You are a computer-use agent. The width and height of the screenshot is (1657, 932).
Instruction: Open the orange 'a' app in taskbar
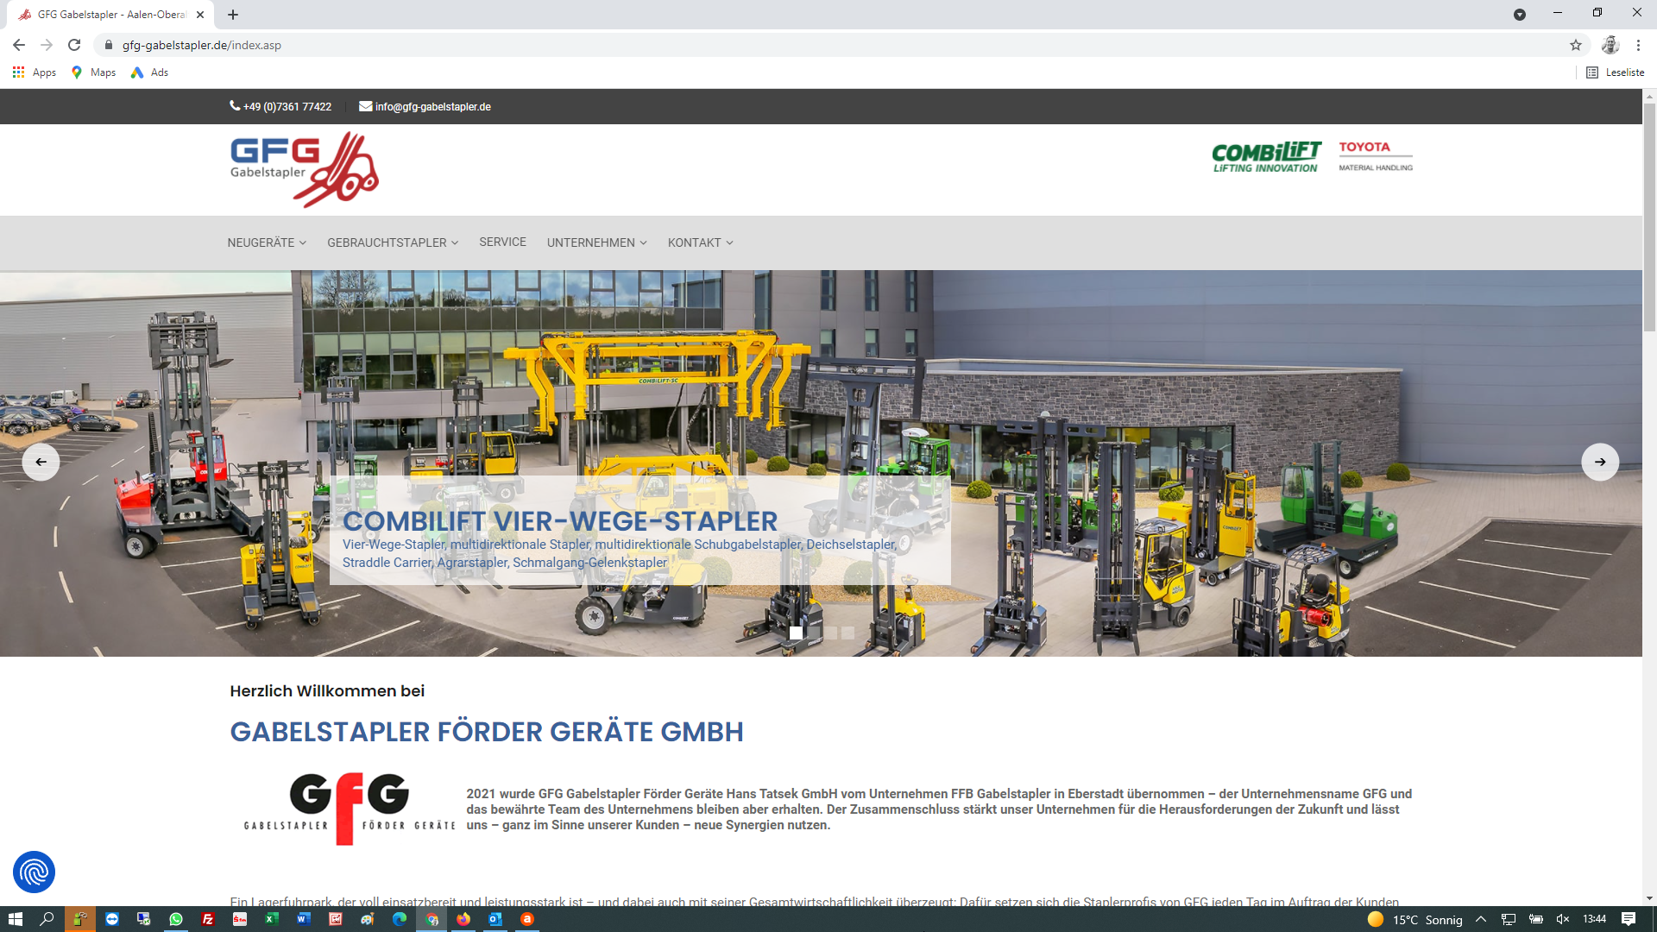coord(526,919)
